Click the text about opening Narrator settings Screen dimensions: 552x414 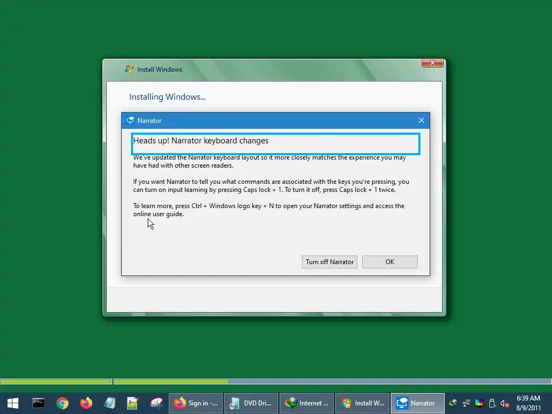[x=268, y=210]
